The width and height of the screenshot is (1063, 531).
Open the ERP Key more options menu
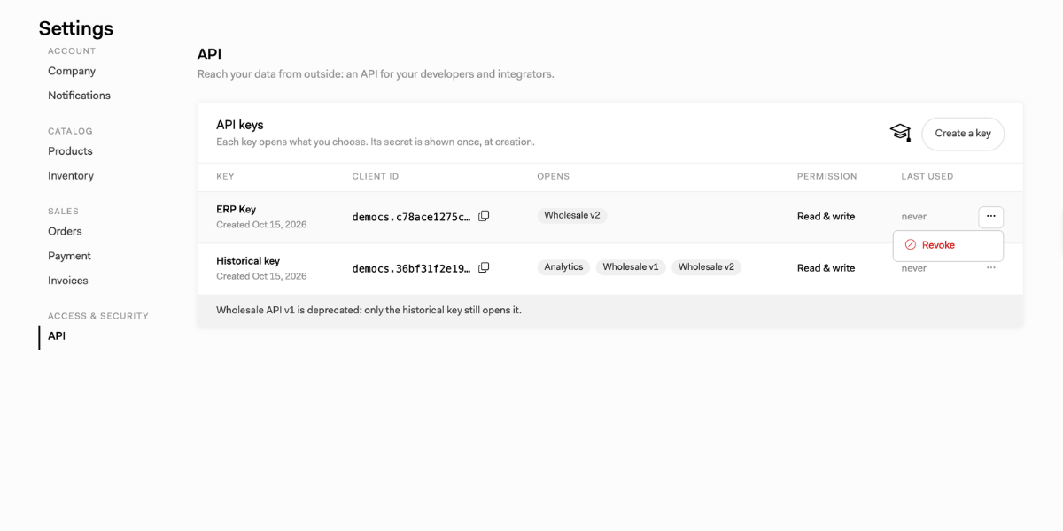[991, 216]
